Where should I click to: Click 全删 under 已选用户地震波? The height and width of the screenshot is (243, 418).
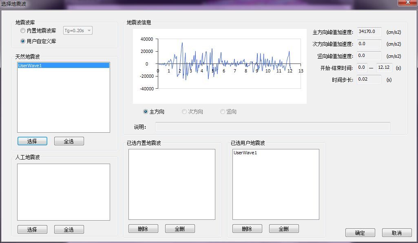(284, 229)
